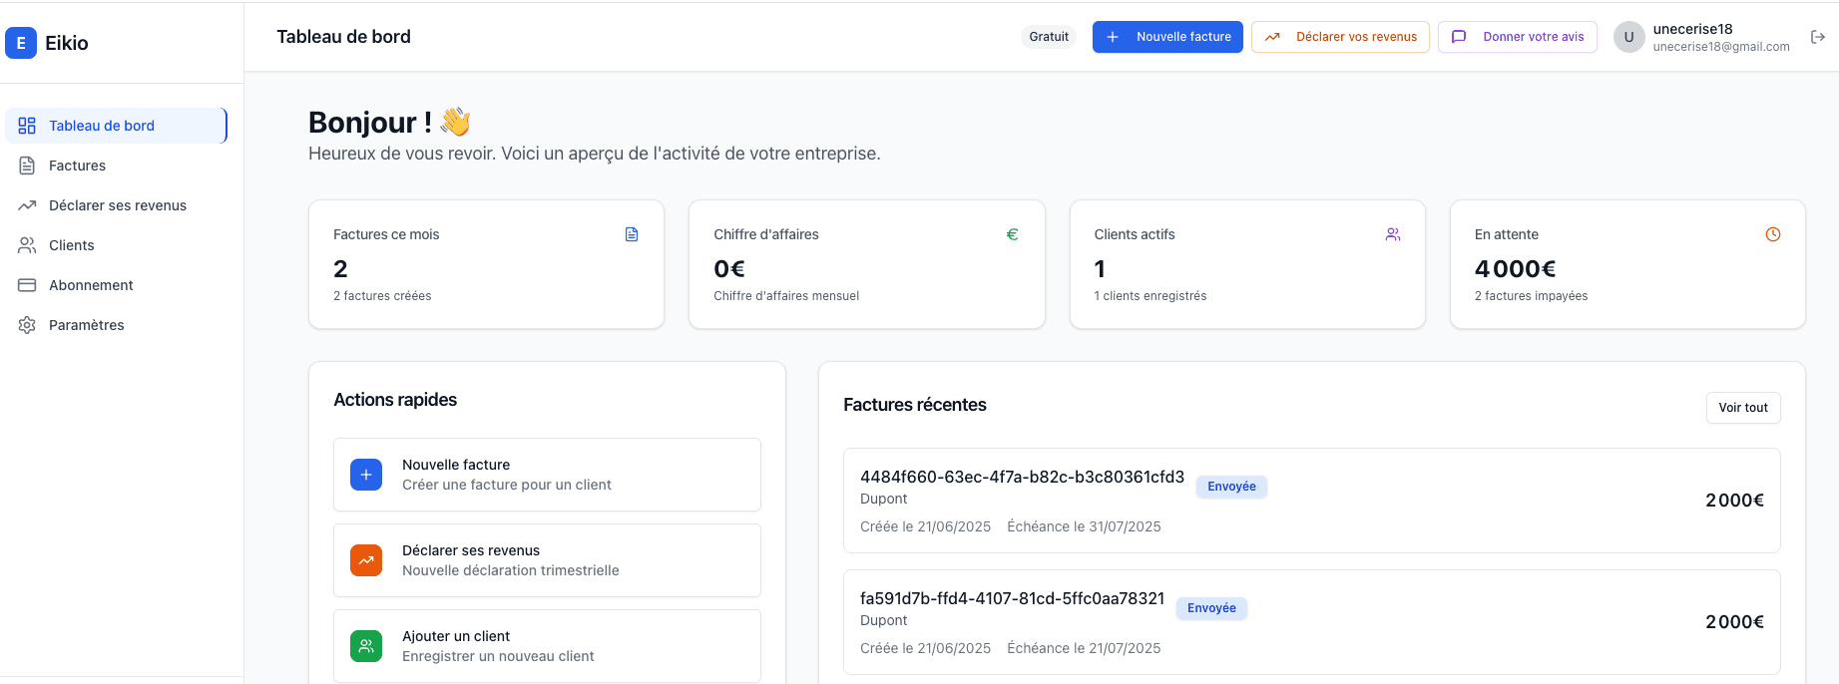Click the users icon in Clients actifs card
Screen dimensions: 1839x684
tap(1393, 234)
